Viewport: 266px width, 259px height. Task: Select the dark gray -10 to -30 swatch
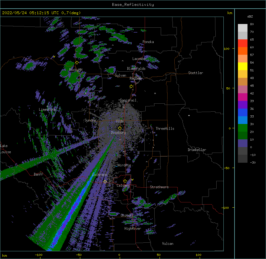pyautogui.click(x=243, y=159)
